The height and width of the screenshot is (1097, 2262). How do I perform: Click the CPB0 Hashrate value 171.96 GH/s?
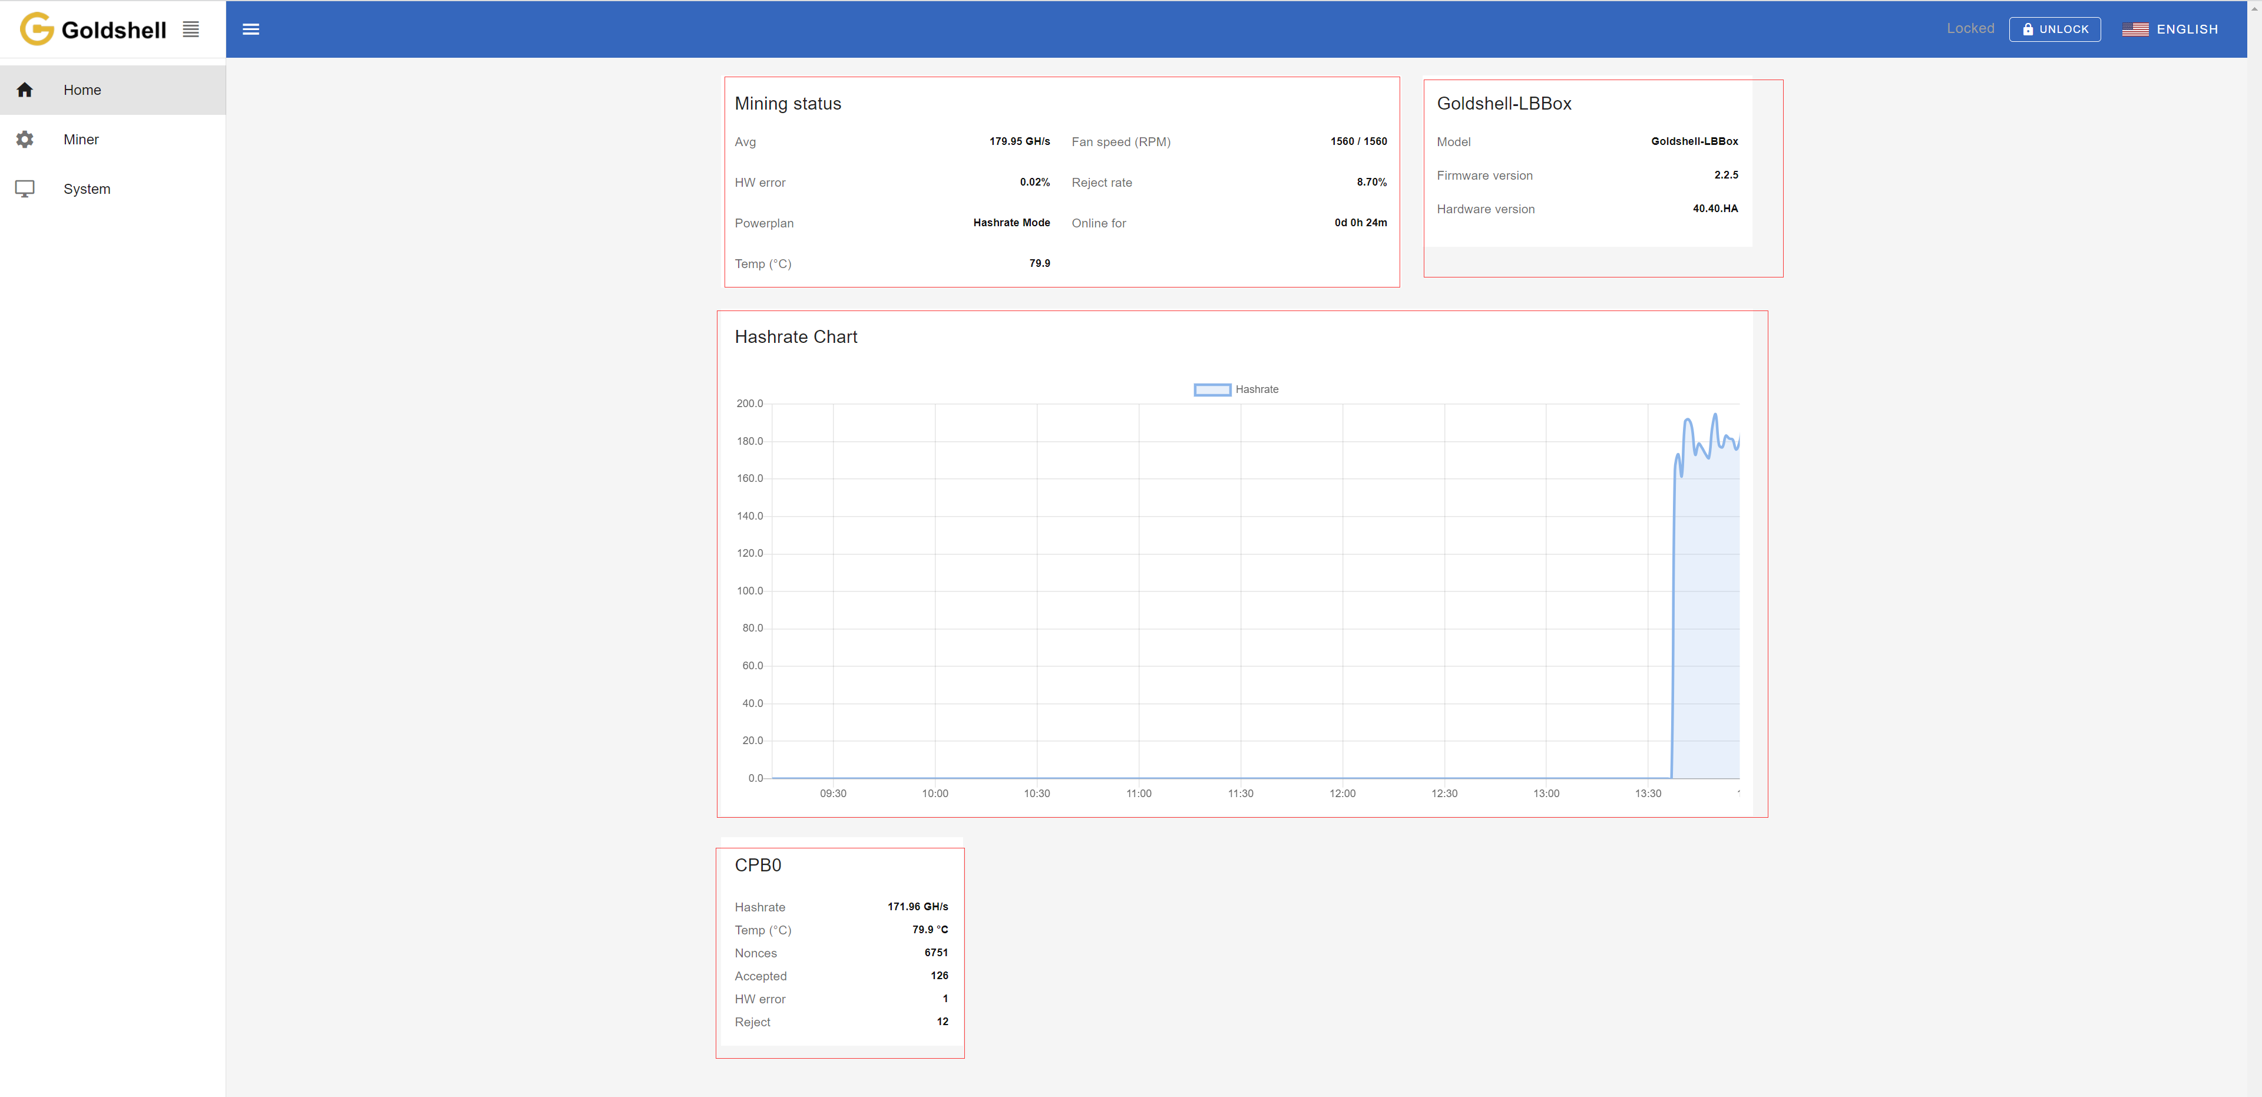[x=918, y=907]
